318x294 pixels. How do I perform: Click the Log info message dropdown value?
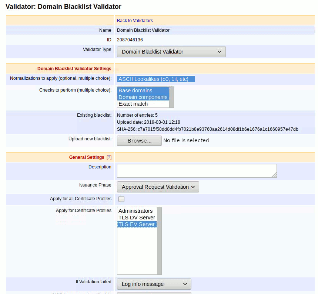coord(153,284)
